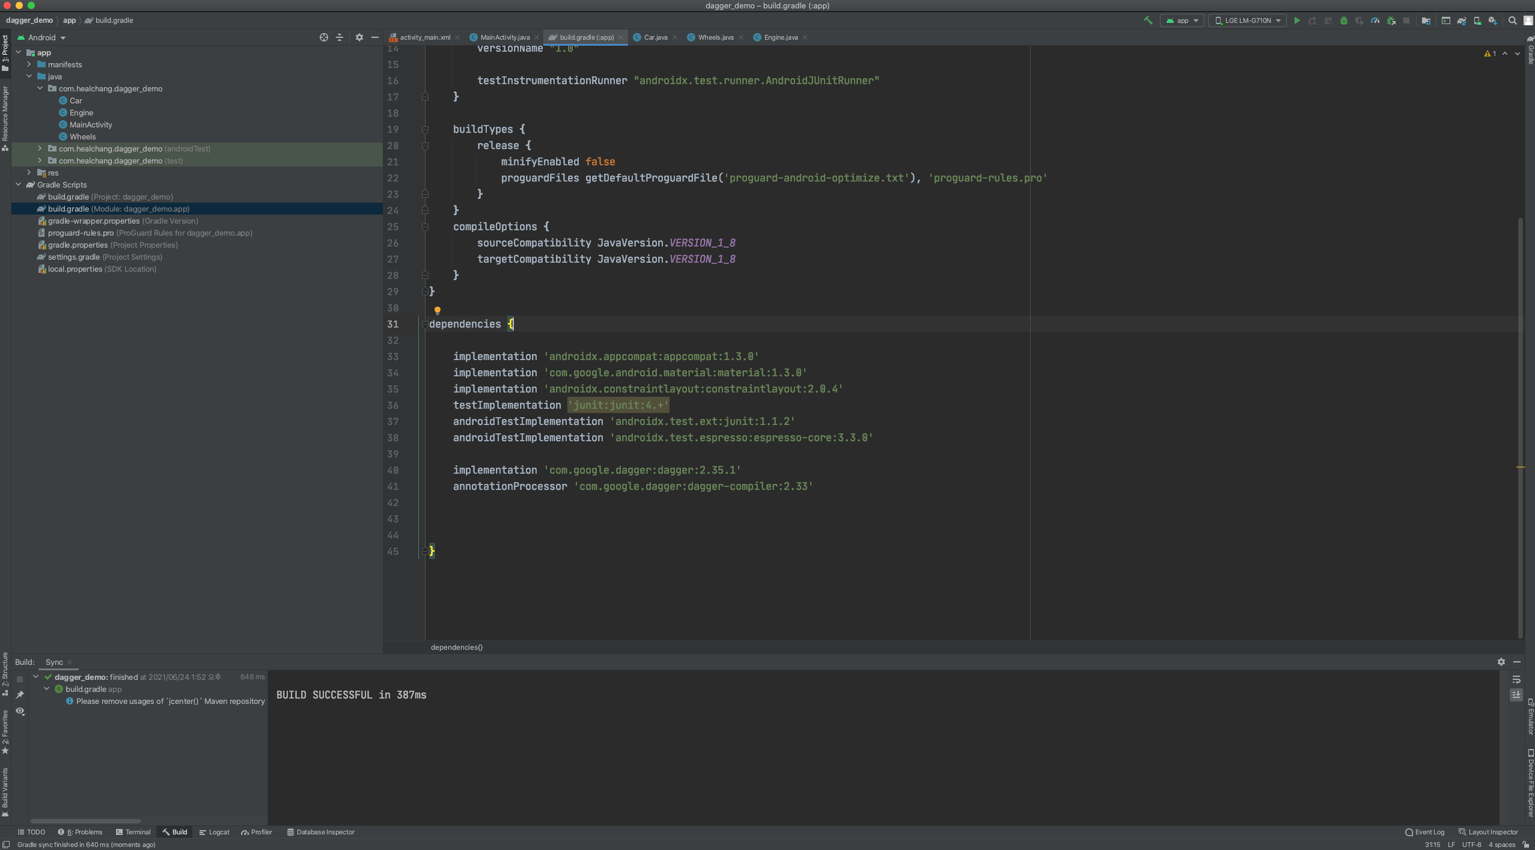Toggle the pin tab icon in Build panel

pyautogui.click(x=20, y=695)
